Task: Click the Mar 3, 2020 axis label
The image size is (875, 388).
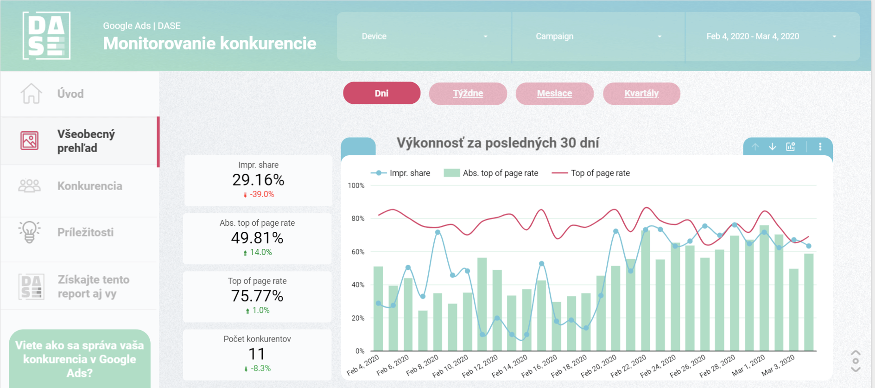Action: [x=778, y=365]
